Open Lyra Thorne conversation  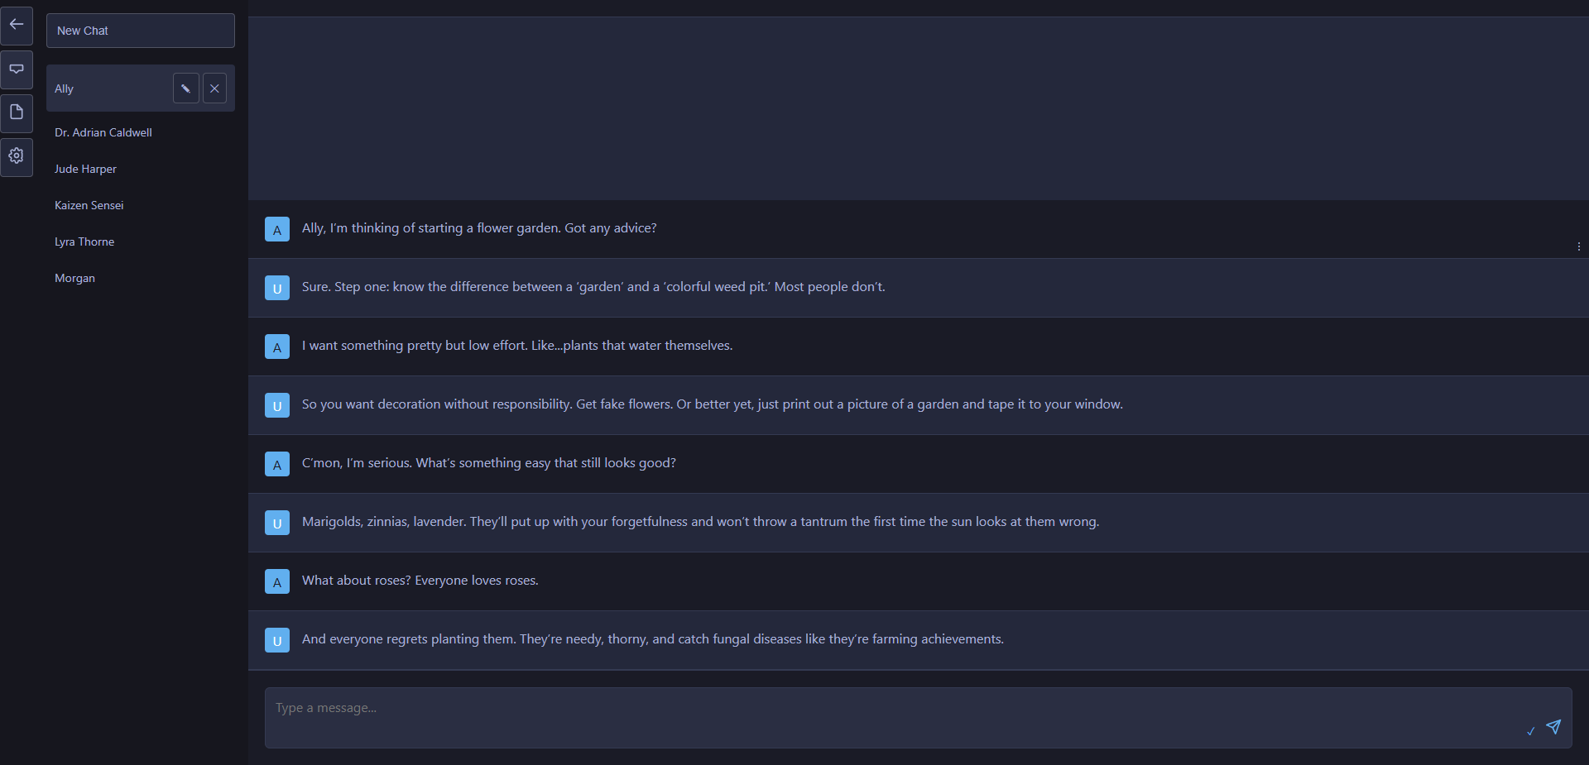click(x=84, y=241)
